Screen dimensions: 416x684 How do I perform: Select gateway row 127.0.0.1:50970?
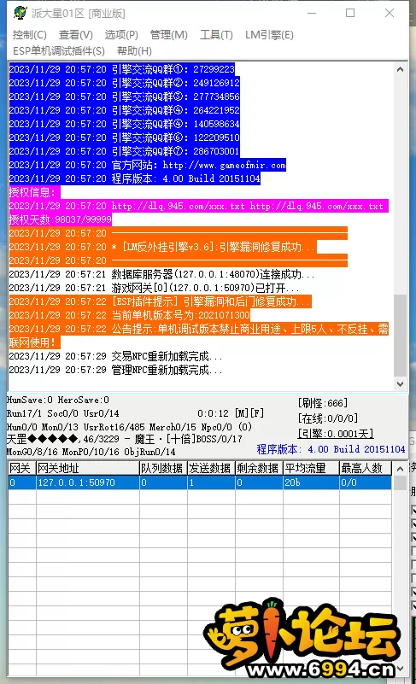point(200,482)
